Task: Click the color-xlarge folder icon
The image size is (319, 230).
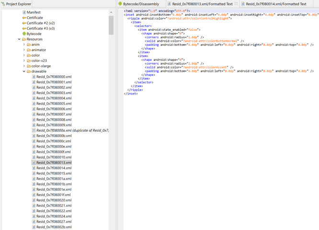Action: [x=29, y=66]
